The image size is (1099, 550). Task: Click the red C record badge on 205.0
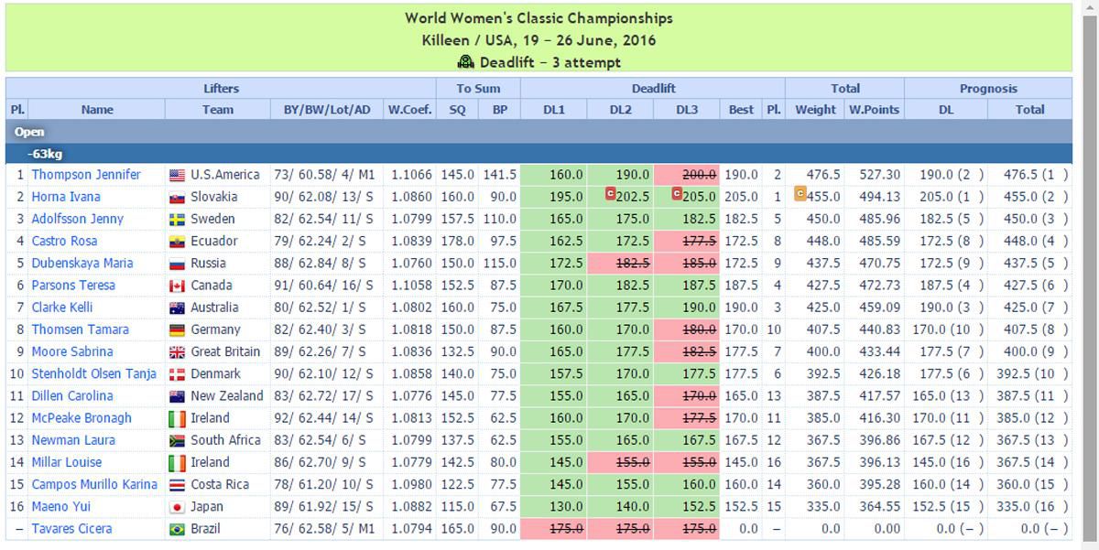tap(677, 194)
